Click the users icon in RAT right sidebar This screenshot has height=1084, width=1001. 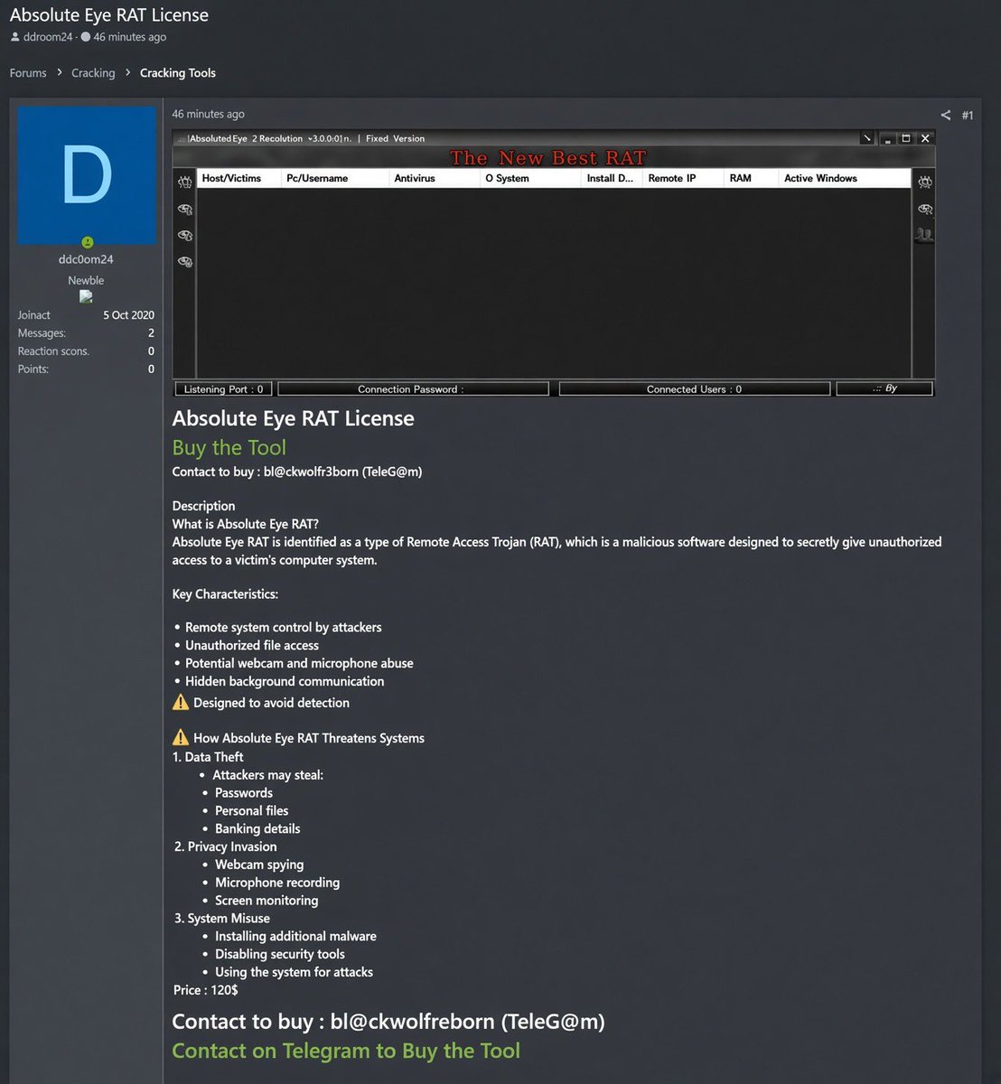point(924,235)
